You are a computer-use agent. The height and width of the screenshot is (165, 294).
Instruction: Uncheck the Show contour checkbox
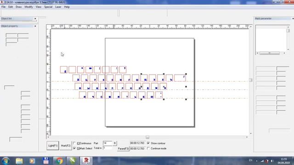tap(148, 143)
